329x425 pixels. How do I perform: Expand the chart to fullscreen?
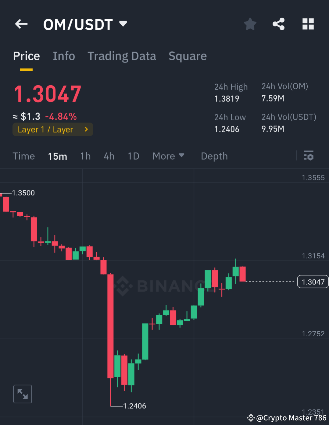point(23,394)
